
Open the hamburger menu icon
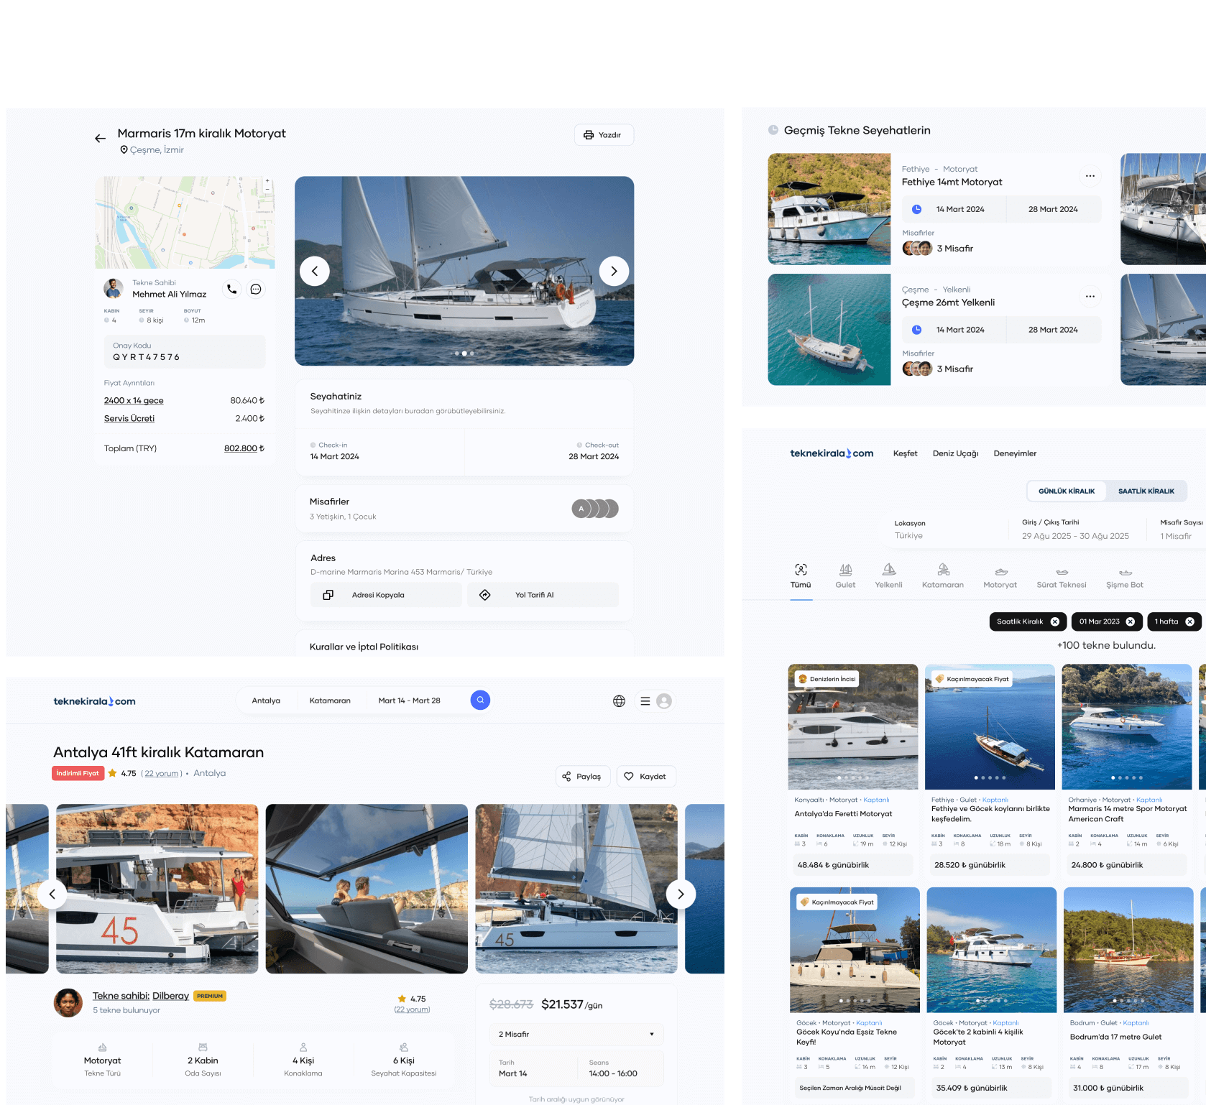pyautogui.click(x=645, y=701)
